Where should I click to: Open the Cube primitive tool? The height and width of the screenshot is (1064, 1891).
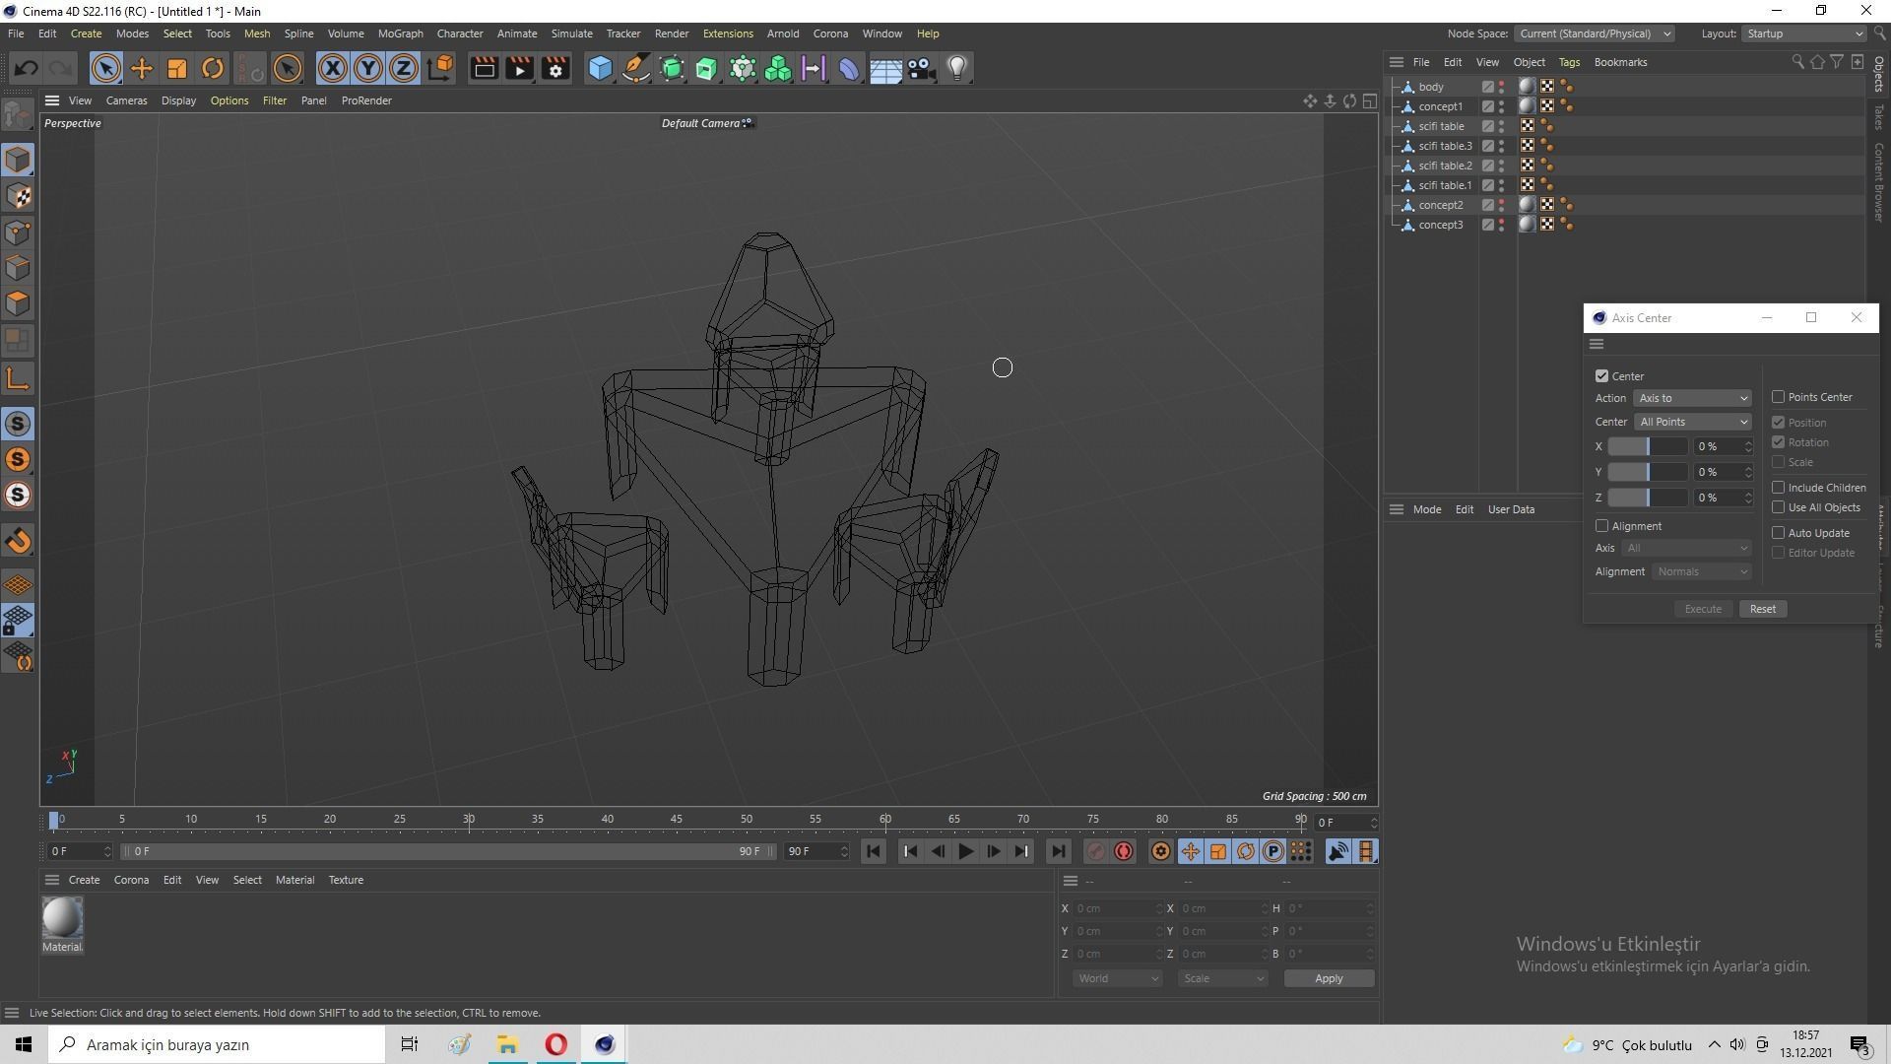tap(600, 68)
